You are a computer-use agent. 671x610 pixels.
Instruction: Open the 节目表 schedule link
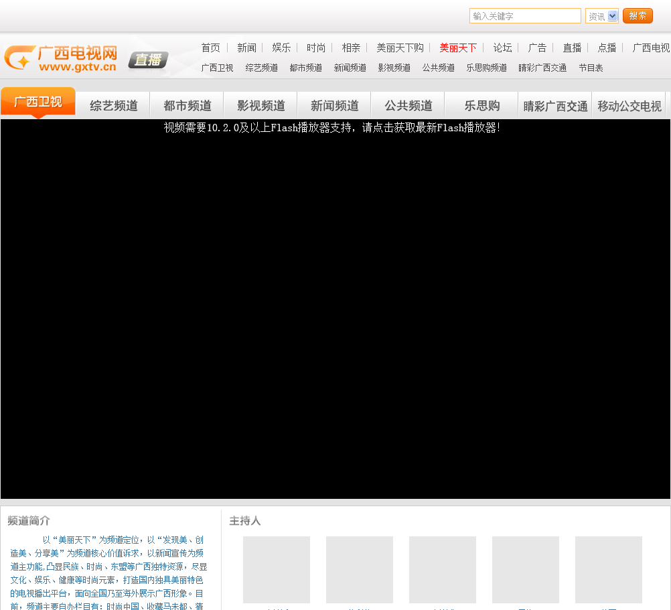pyautogui.click(x=591, y=68)
